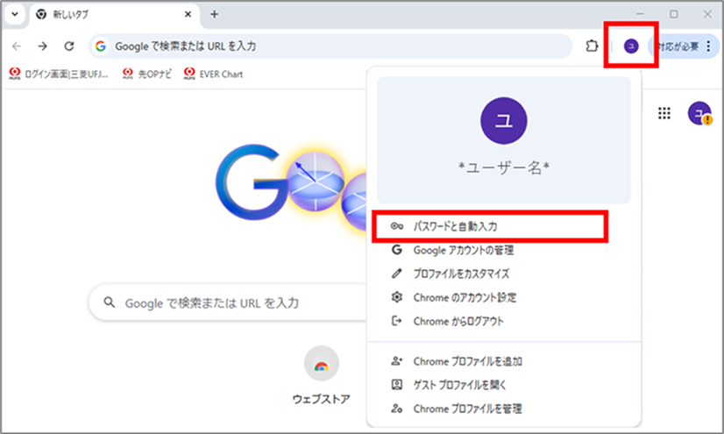Click the browser back arrow button
This screenshot has height=434, width=724.
[x=18, y=46]
